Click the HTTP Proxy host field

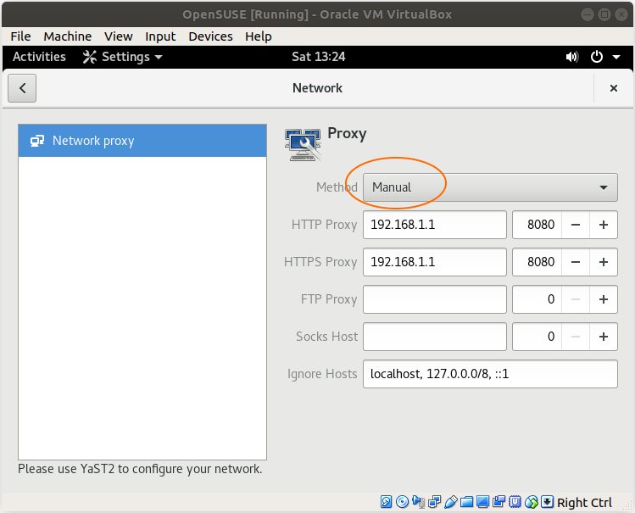click(435, 225)
